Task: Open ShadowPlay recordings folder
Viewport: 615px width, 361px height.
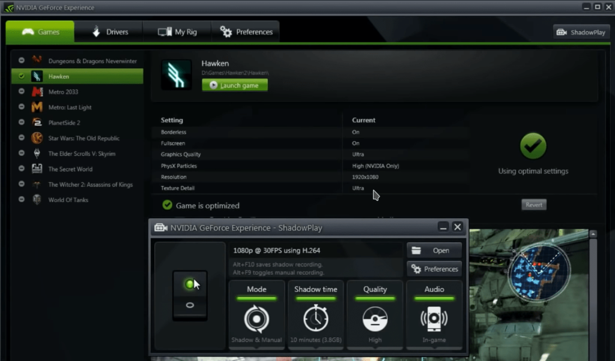Action: [434, 251]
